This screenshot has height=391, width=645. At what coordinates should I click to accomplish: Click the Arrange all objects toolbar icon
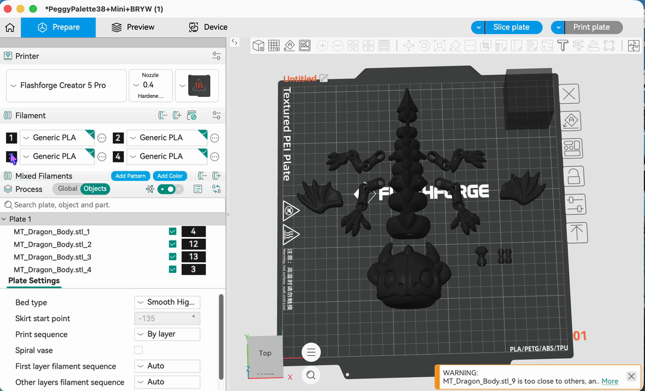pos(305,45)
